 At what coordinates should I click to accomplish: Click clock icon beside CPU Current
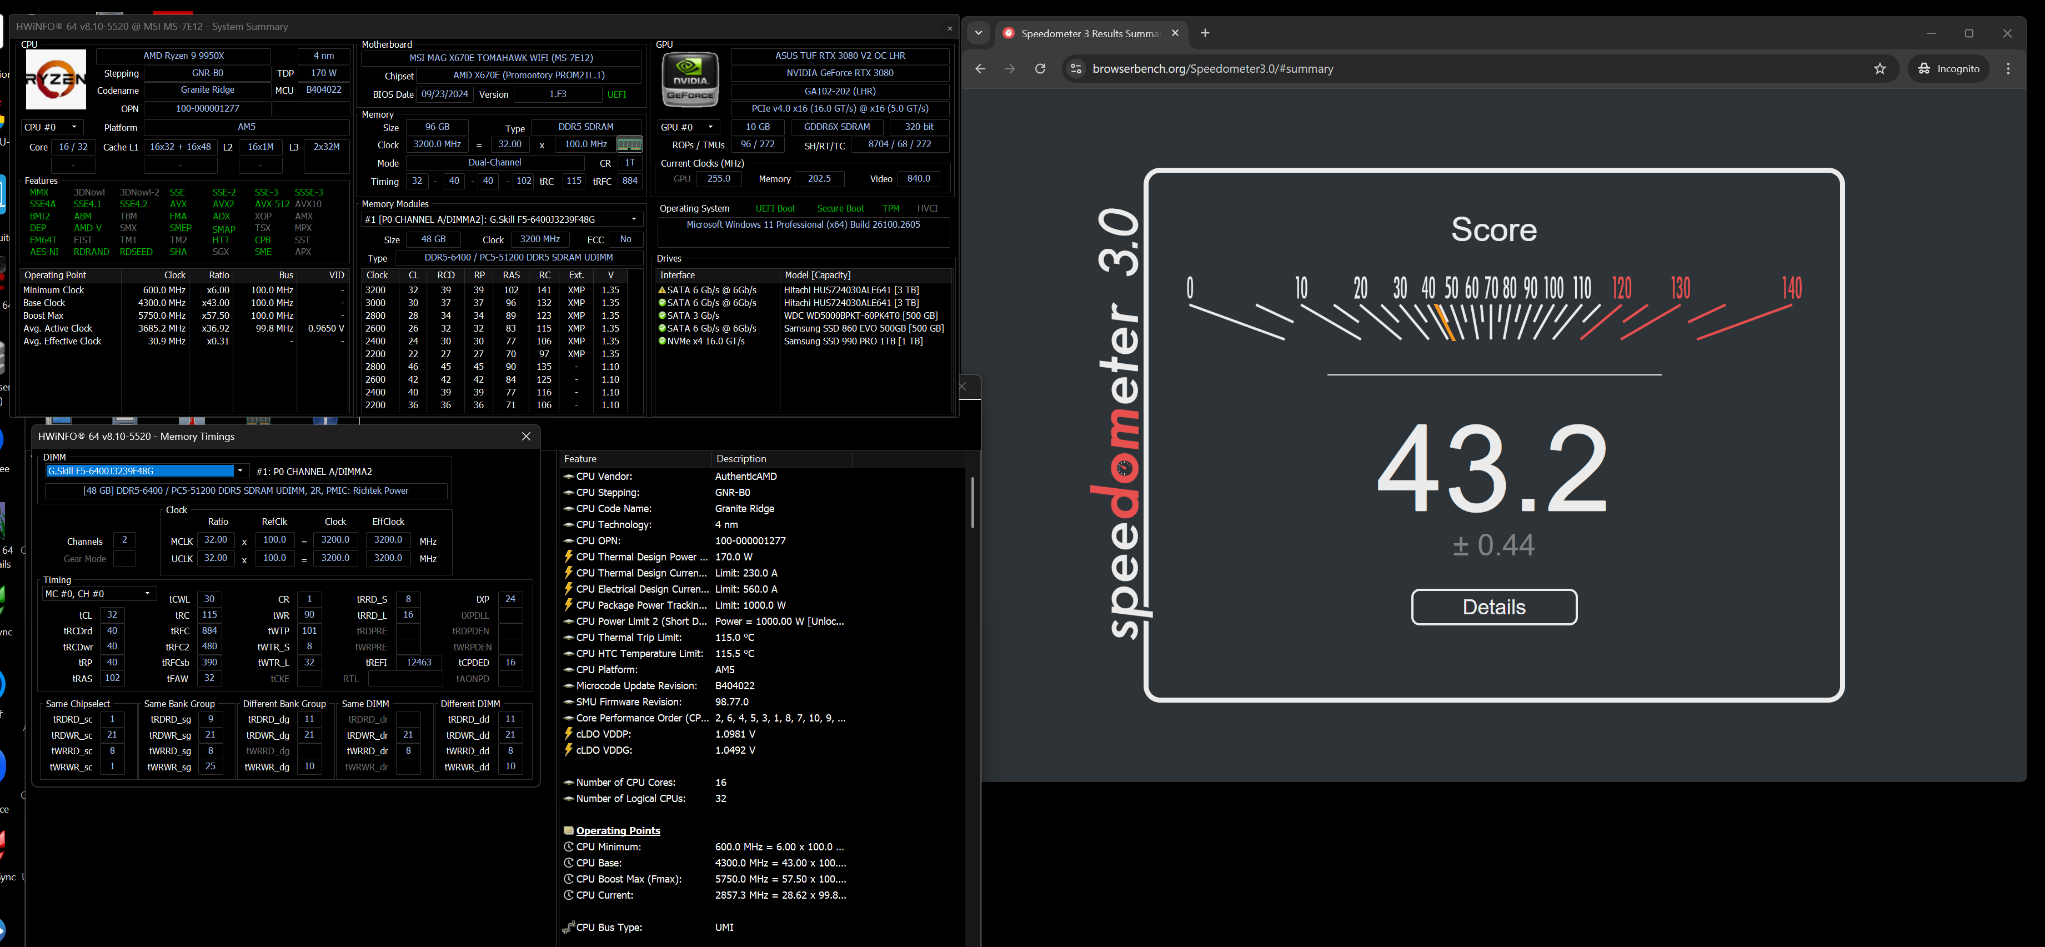568,895
